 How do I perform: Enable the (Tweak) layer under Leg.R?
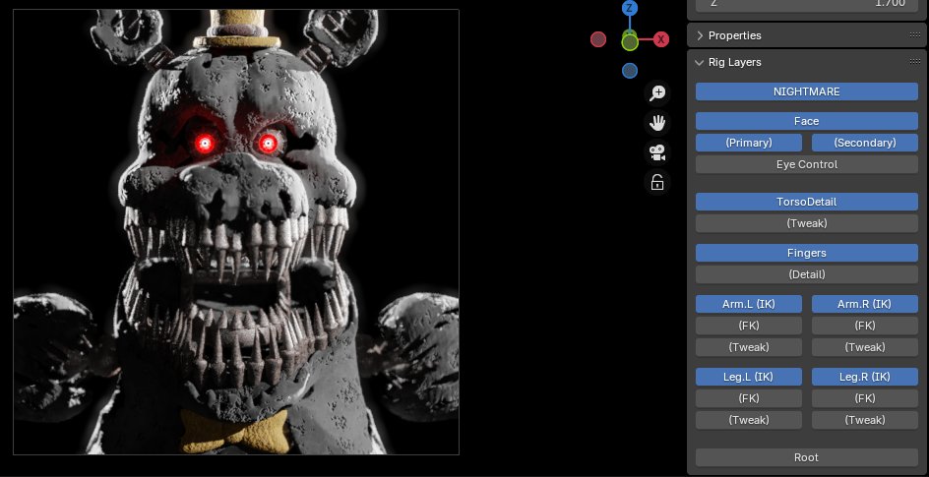(864, 420)
